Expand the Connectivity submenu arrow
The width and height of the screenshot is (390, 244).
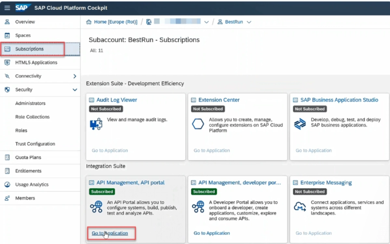(x=74, y=76)
